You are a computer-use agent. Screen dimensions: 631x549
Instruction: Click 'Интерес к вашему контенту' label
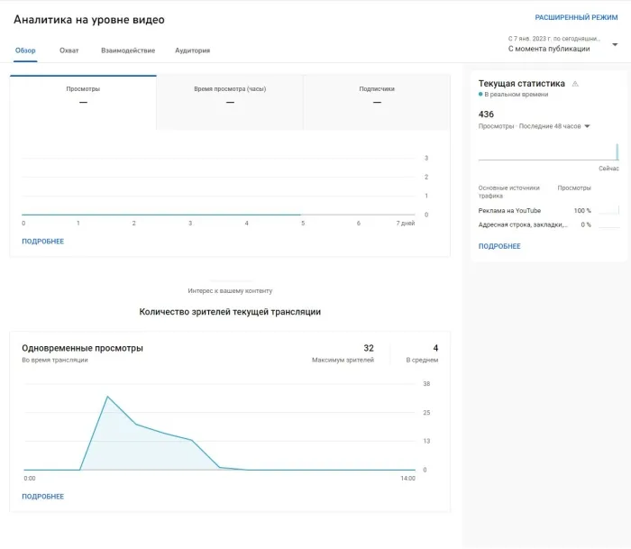click(230, 290)
